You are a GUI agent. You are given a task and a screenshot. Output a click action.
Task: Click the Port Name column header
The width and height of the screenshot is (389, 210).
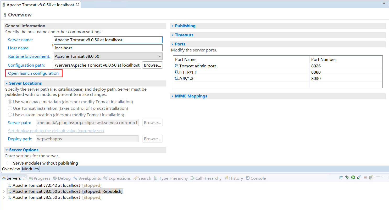point(241,59)
